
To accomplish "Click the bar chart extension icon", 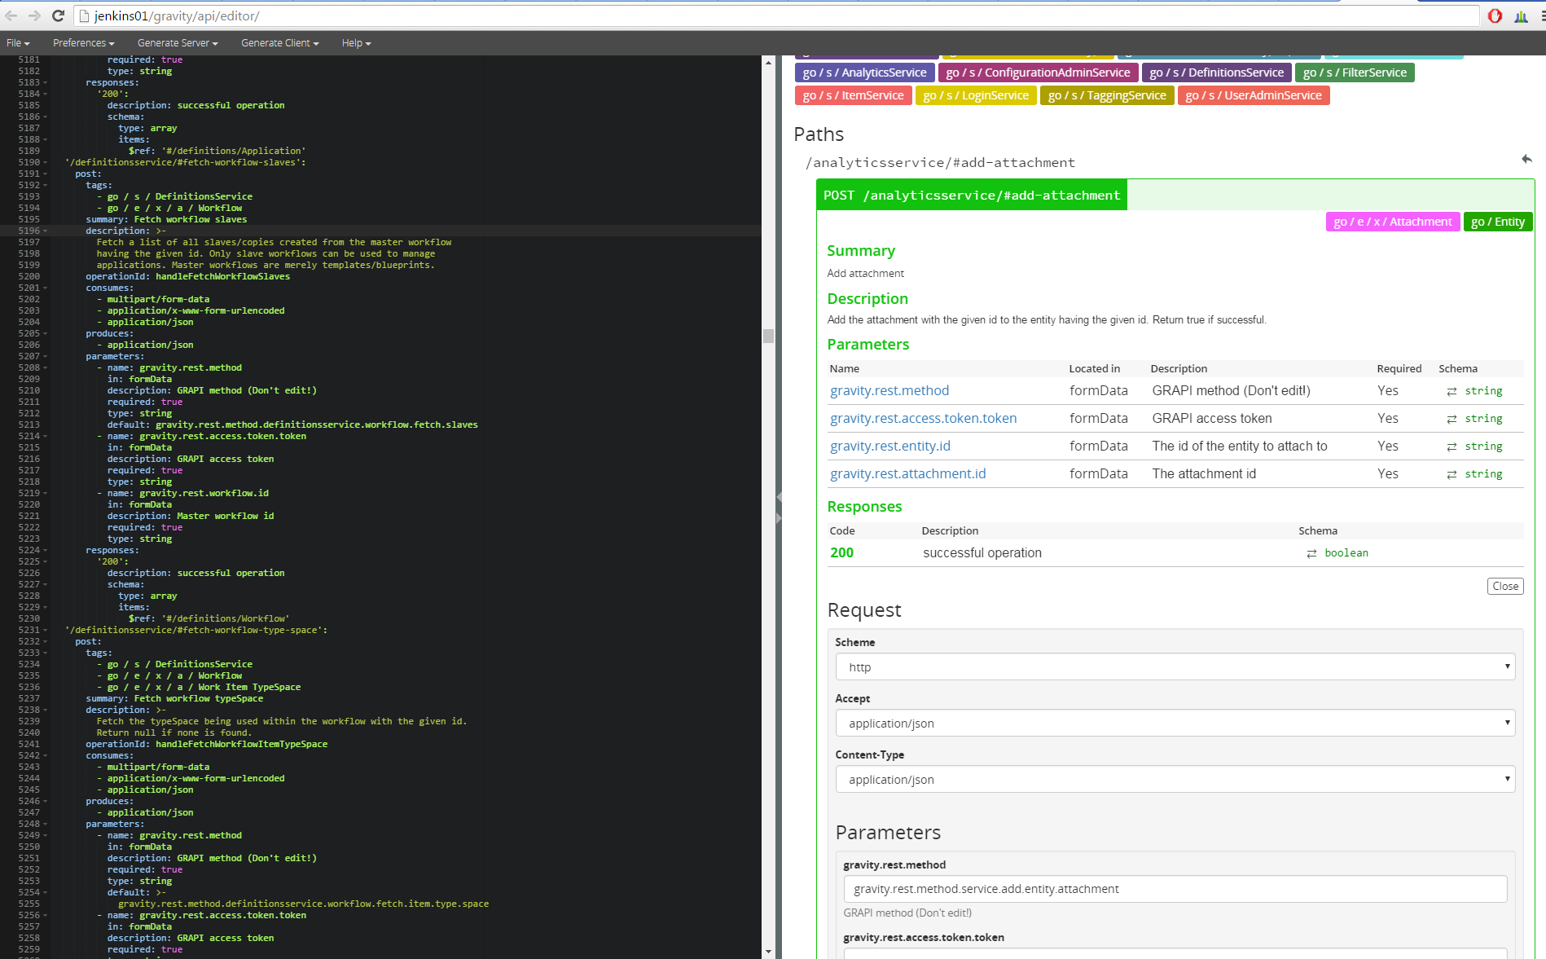I will (x=1521, y=15).
